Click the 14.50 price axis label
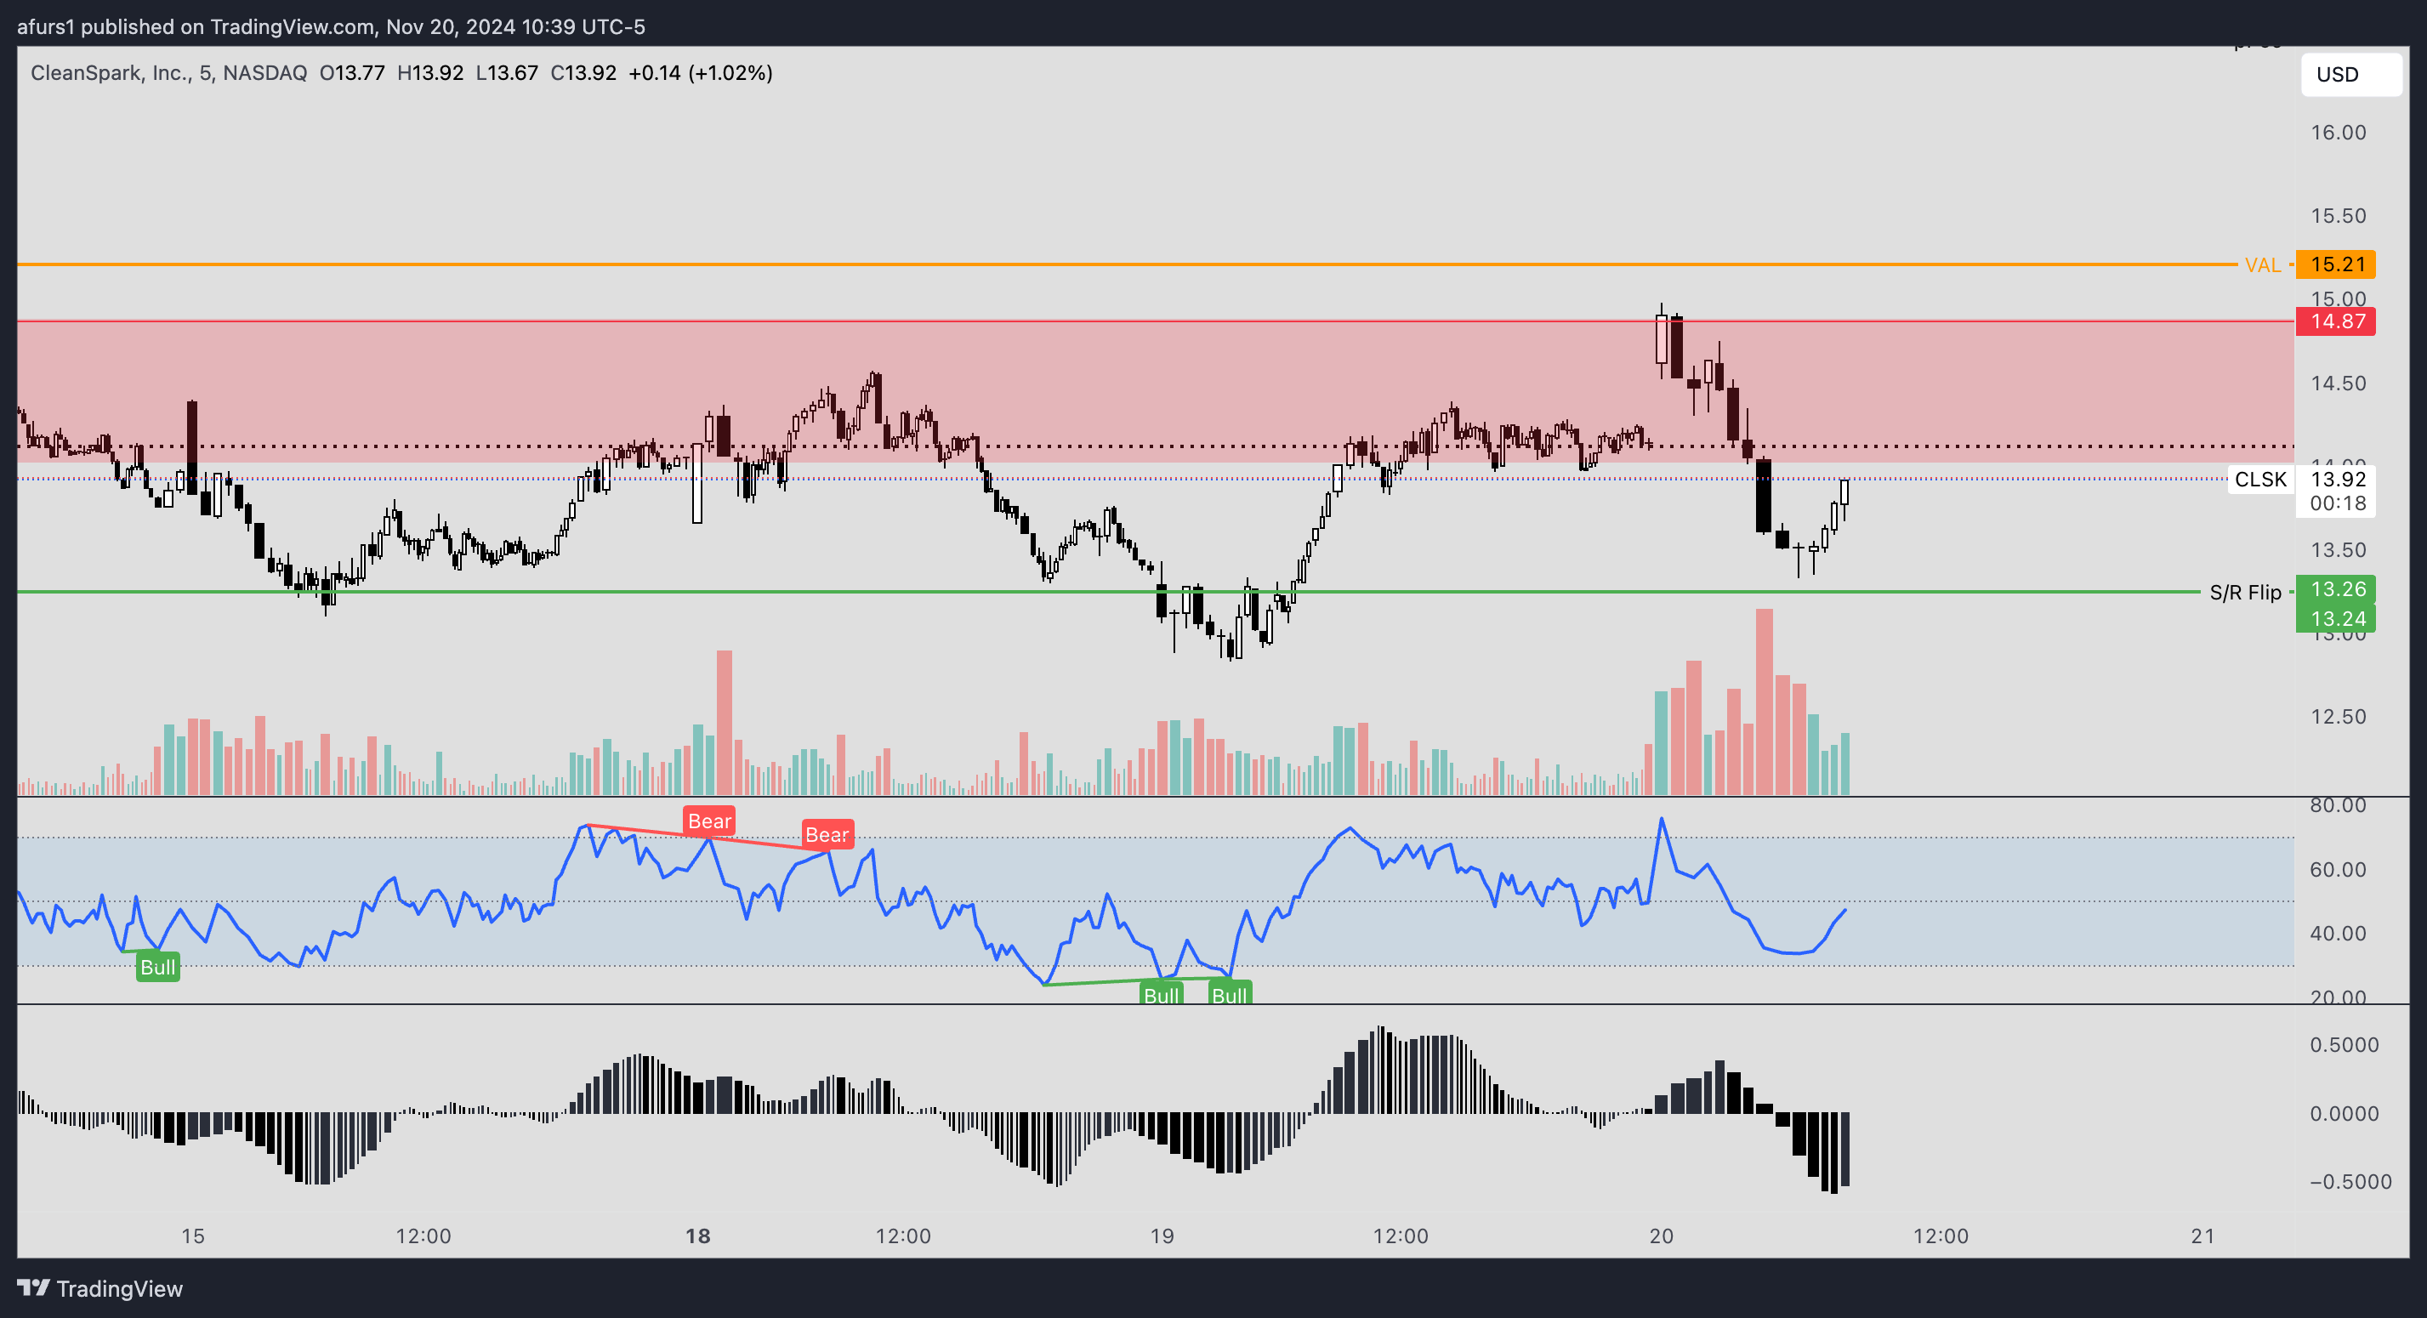Viewport: 2427px width, 1318px height. point(2338,383)
